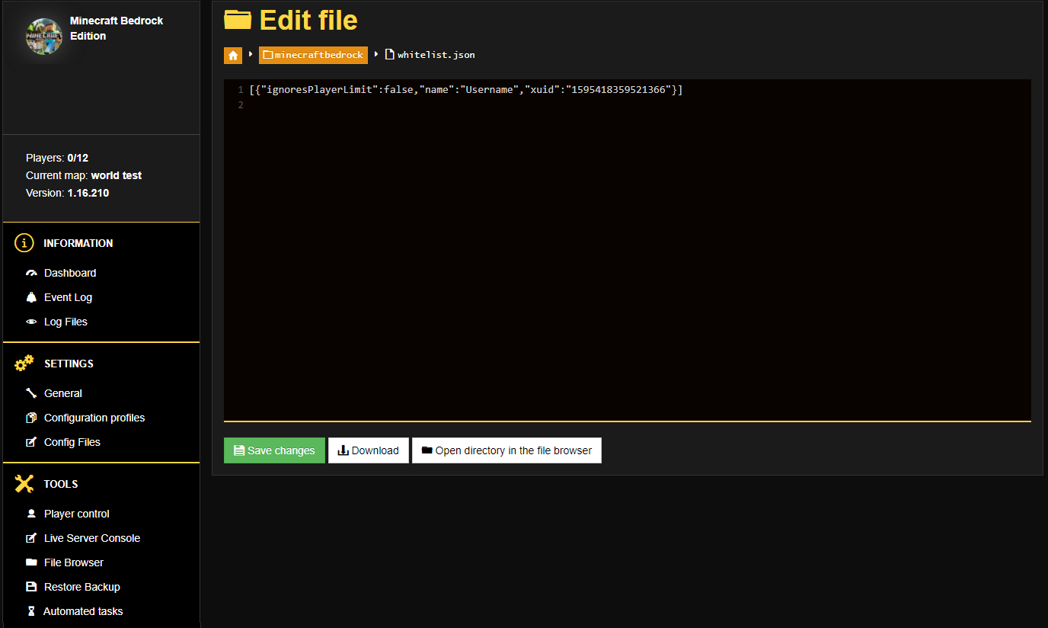Click the Minecraft Bedrock Edition server avatar
The width and height of the screenshot is (1048, 628).
tap(43, 36)
